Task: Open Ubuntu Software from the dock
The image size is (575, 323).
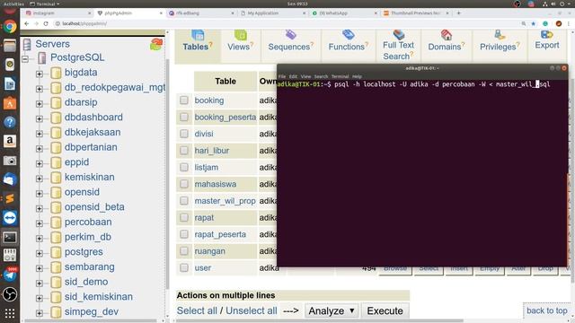Action: pos(10,103)
